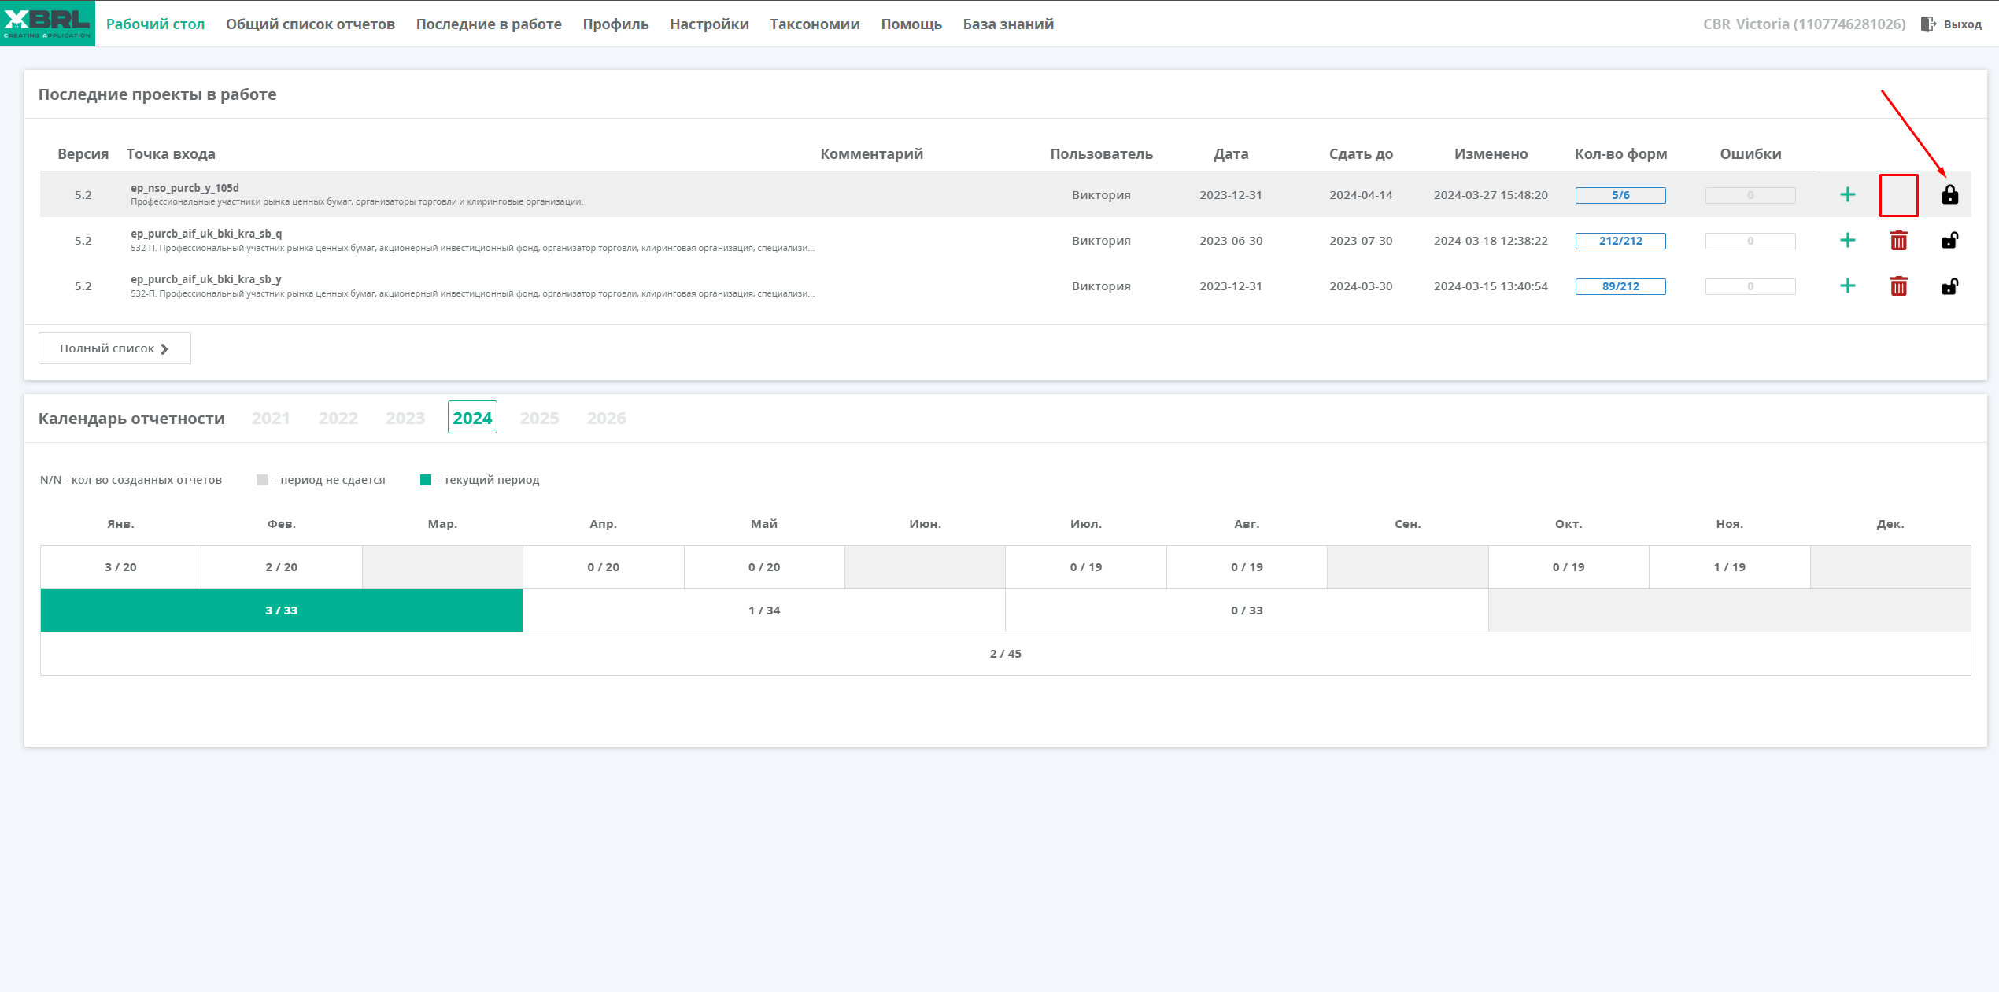
Task: Click modified timestamp 2024-03-15 13:40:54
Action: click(x=1491, y=286)
